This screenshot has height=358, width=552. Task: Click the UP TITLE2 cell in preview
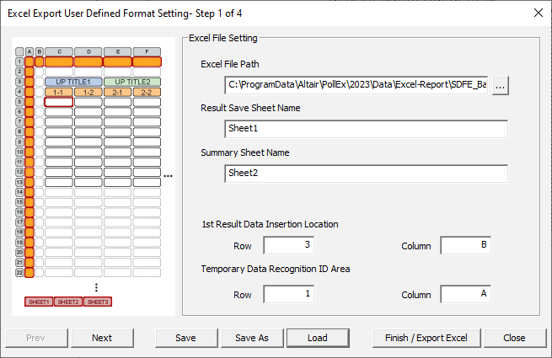(x=132, y=82)
